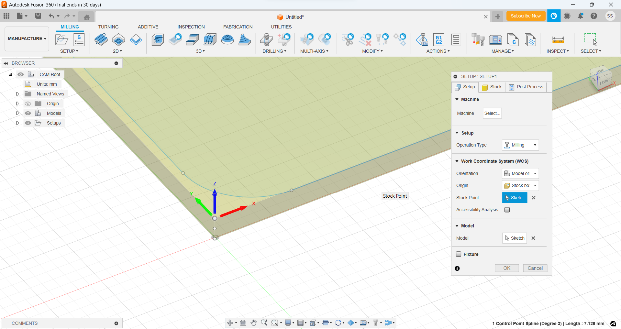Switch to the FABRICATION tab
This screenshot has width=621, height=329.
tap(238, 27)
